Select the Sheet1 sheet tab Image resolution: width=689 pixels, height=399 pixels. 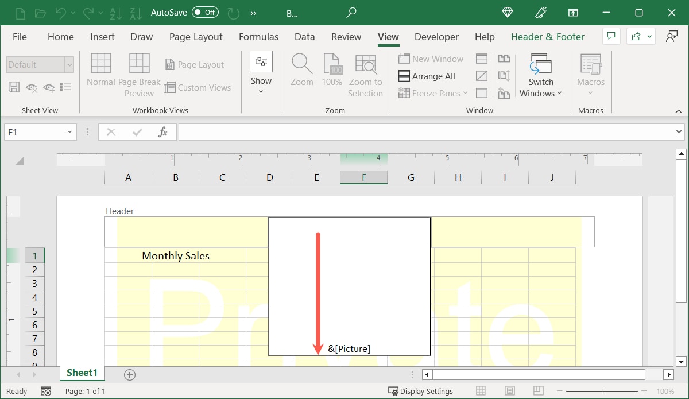[82, 373]
